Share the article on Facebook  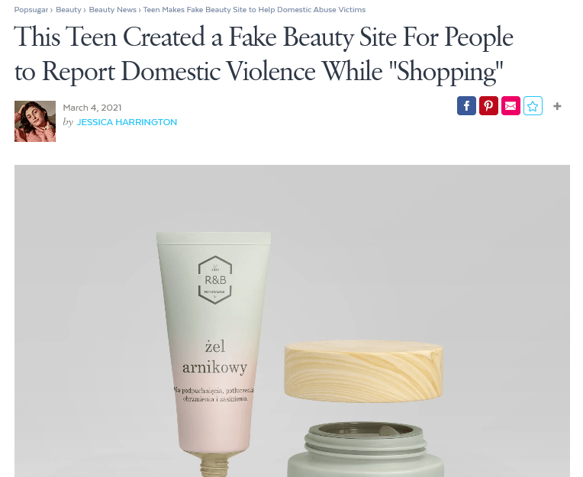[466, 106]
